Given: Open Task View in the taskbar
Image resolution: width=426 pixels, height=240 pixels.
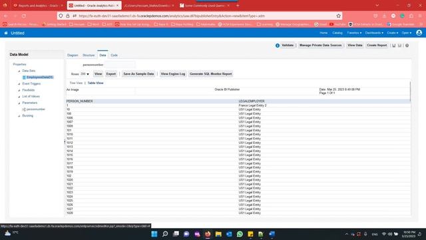Looking at the screenshot, I should 176,234.
